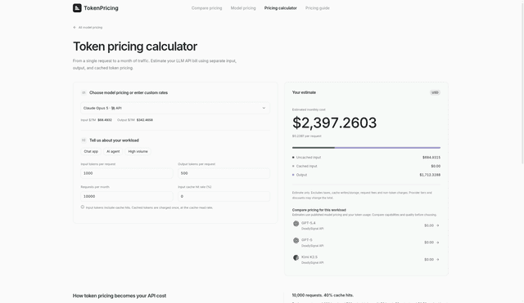The height and width of the screenshot is (303, 524).
Task: Click the arrow next to GPT-5.4 price
Action: pos(438,225)
